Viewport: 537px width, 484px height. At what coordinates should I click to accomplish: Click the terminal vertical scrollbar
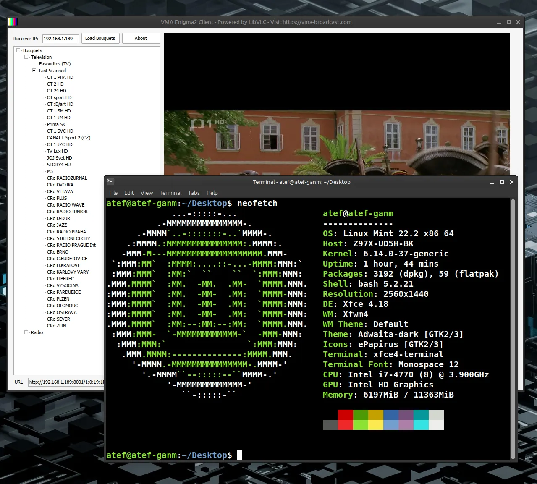(x=513, y=329)
